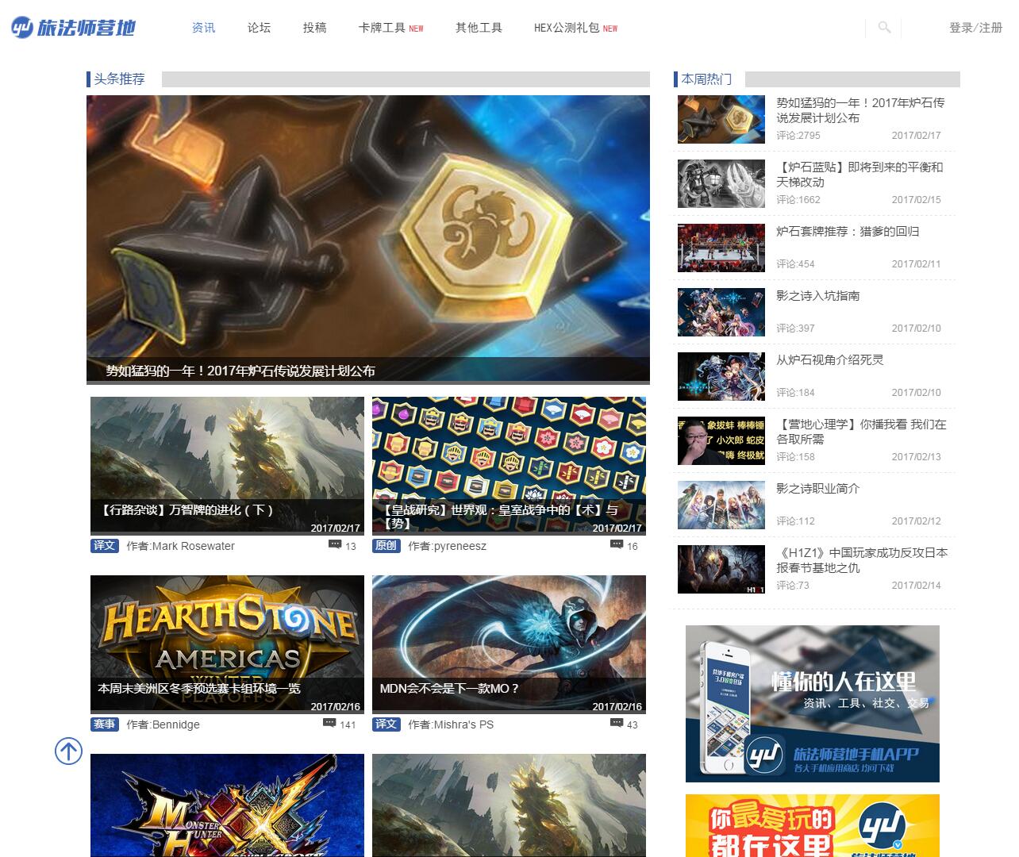The image size is (1019, 857).
Task: Open the 万智牌的进化（下）article card
Action: pos(227,466)
